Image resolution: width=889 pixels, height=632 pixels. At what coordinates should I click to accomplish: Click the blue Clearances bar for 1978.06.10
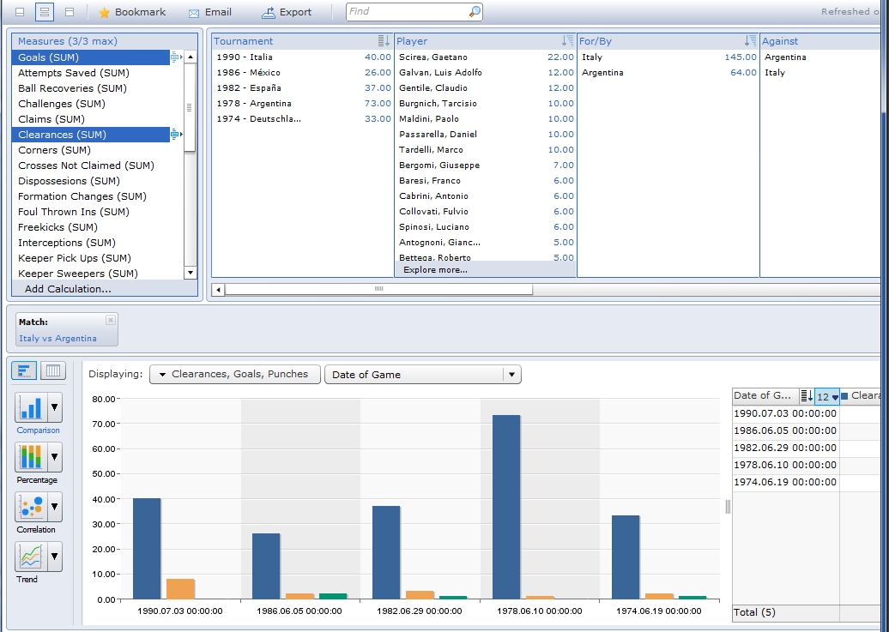pos(506,507)
